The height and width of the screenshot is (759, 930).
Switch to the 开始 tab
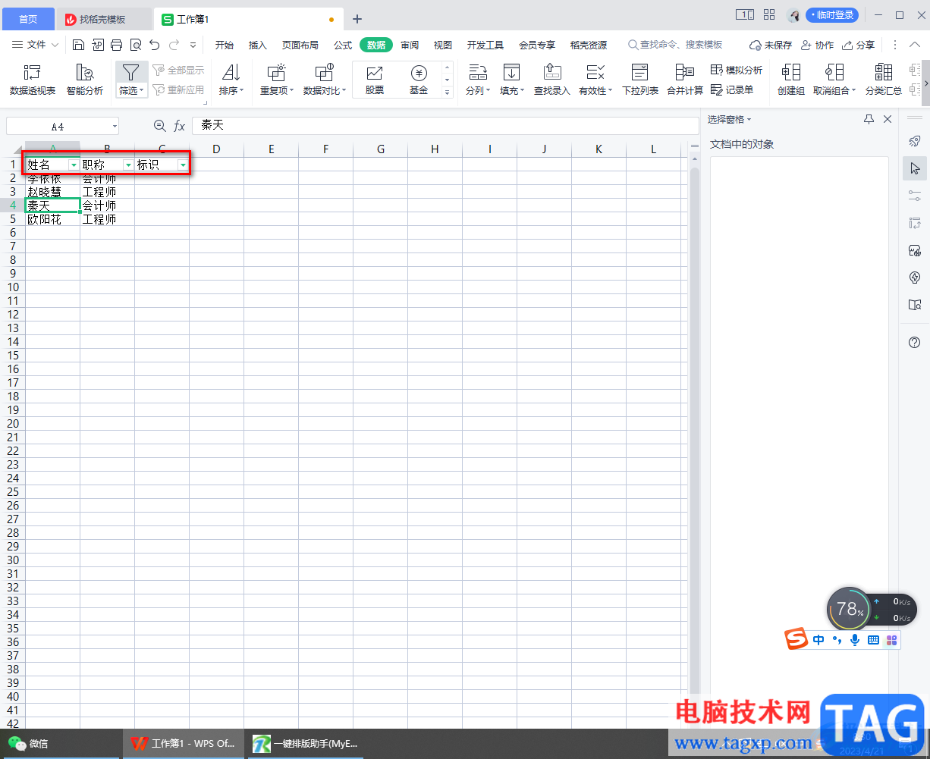[224, 45]
